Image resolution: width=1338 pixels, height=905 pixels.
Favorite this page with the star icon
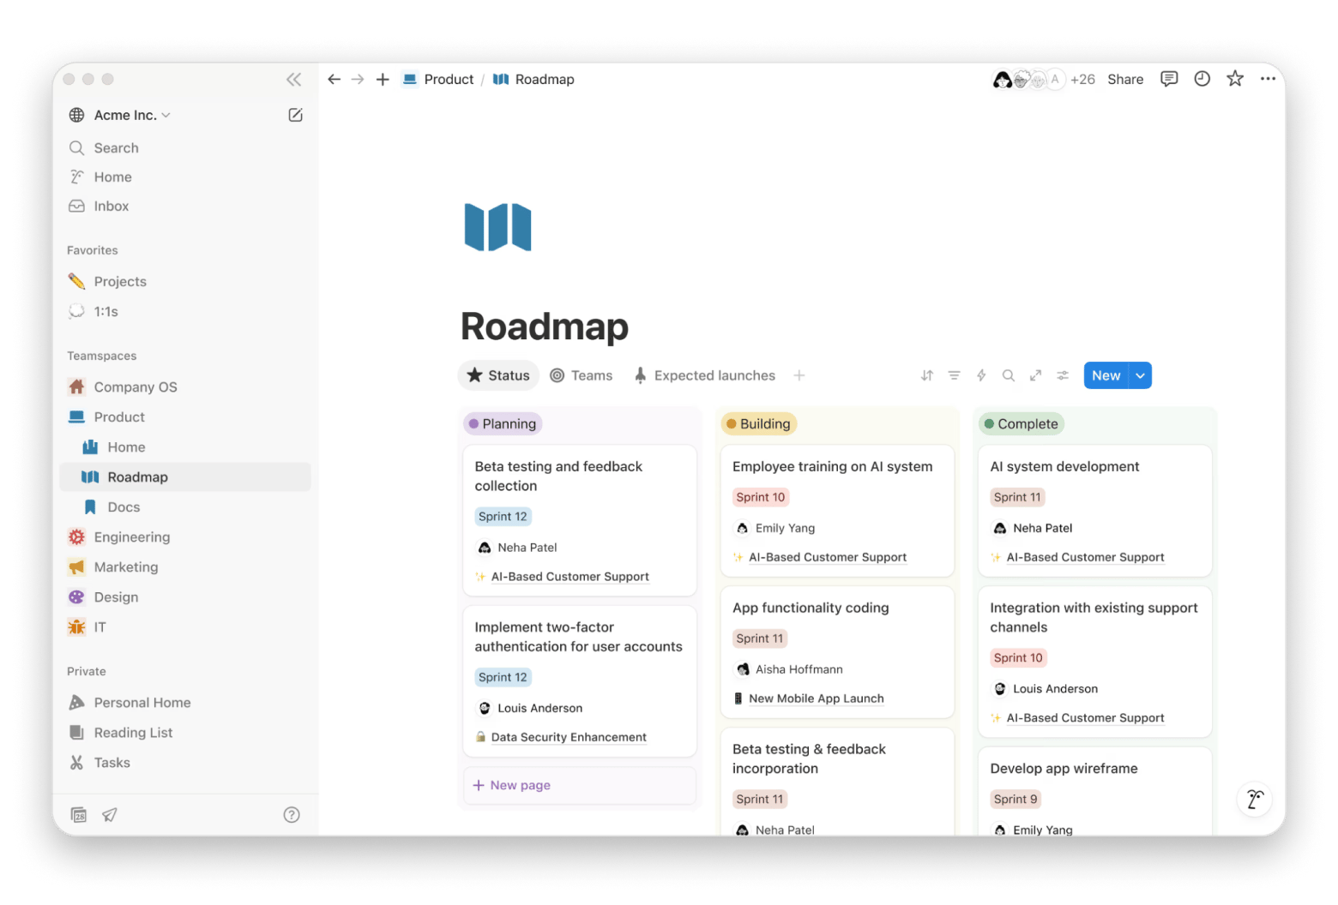click(1234, 79)
